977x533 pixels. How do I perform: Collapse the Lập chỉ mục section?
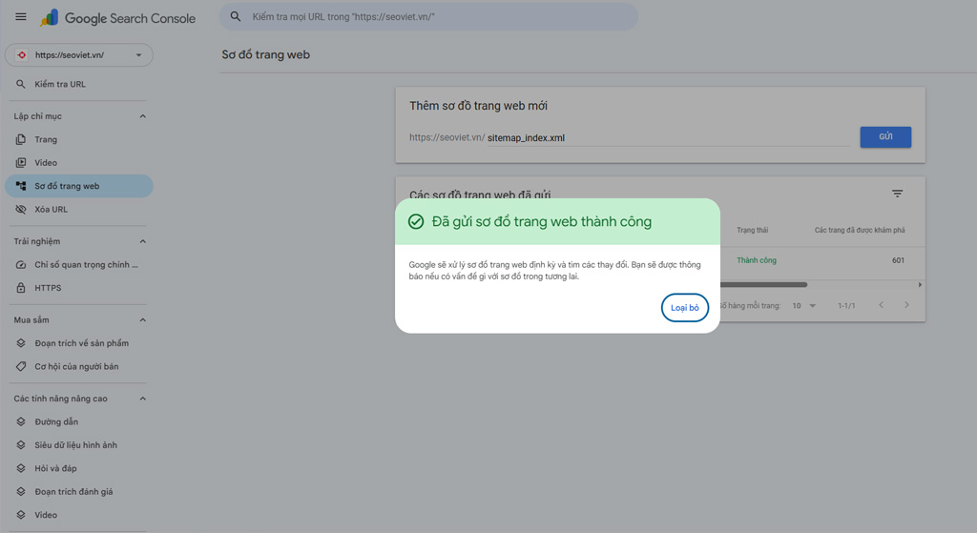click(143, 116)
